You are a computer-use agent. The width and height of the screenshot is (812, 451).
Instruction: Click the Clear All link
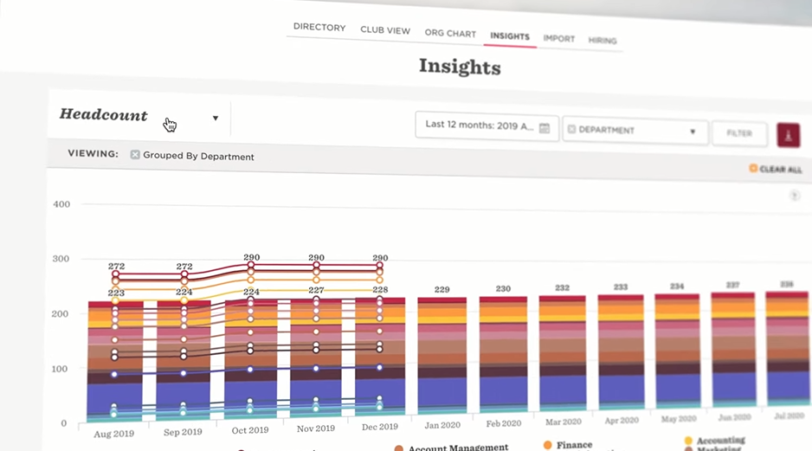tap(781, 170)
